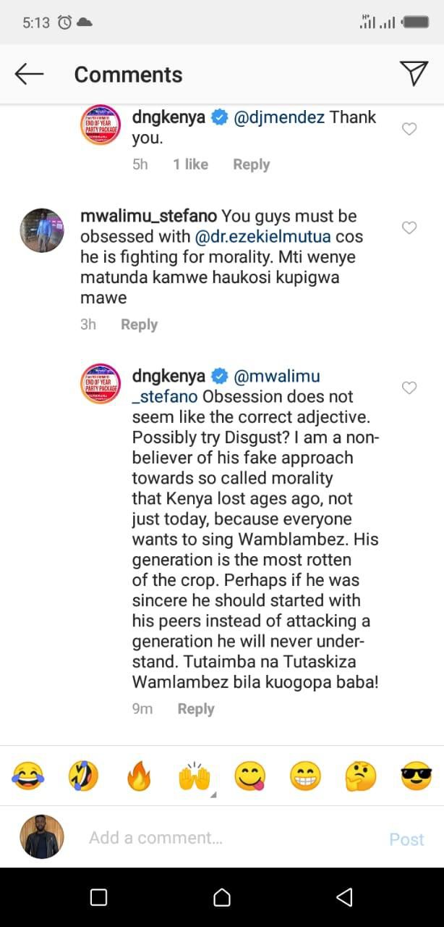Screen dimensions: 444x927
Task: Like mwalimu_stefano's comment with heart
Action: pyautogui.click(x=409, y=228)
